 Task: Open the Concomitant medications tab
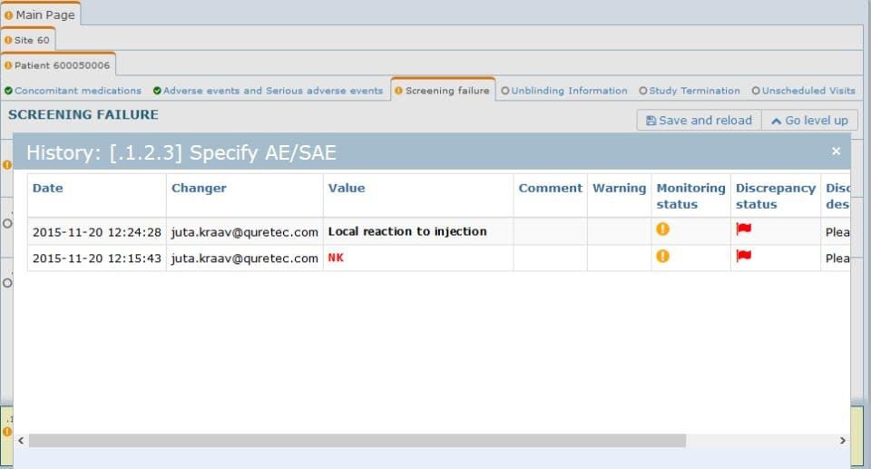point(73,91)
